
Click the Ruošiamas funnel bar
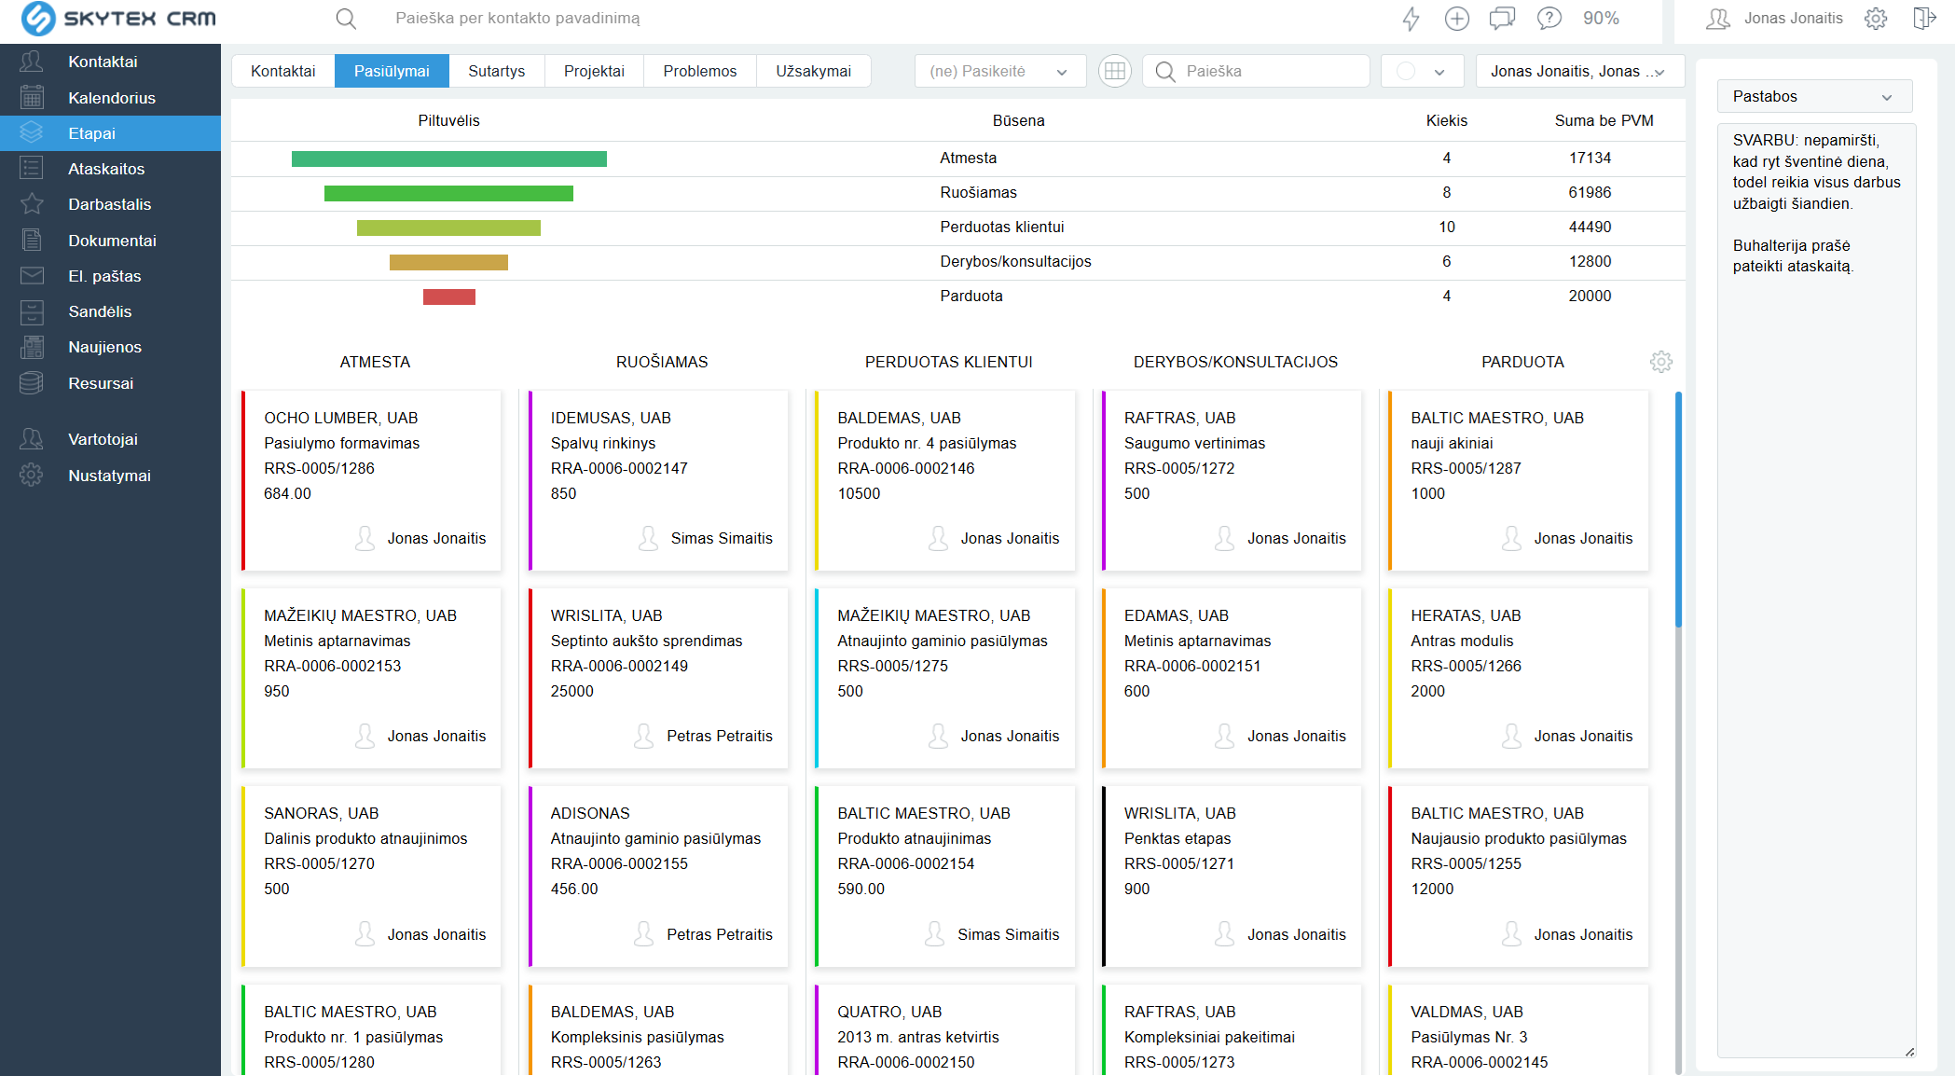pos(448,193)
